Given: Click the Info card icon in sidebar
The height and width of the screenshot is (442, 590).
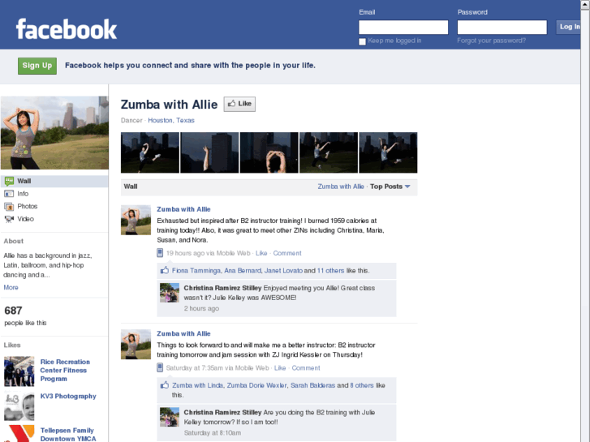Looking at the screenshot, I should pos(9,194).
